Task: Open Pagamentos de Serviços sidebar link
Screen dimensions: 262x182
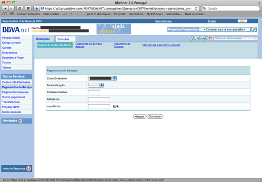Action: click(x=17, y=87)
